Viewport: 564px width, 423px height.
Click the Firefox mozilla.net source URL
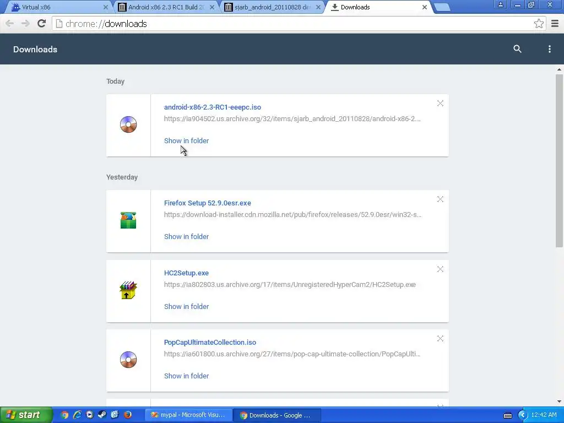click(x=292, y=215)
